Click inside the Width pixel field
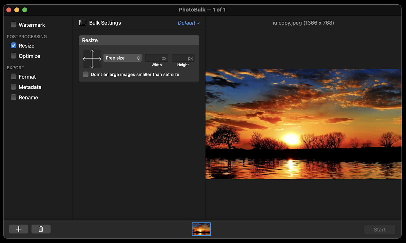Image resolution: width=406 pixels, height=243 pixels. pyautogui.click(x=157, y=58)
